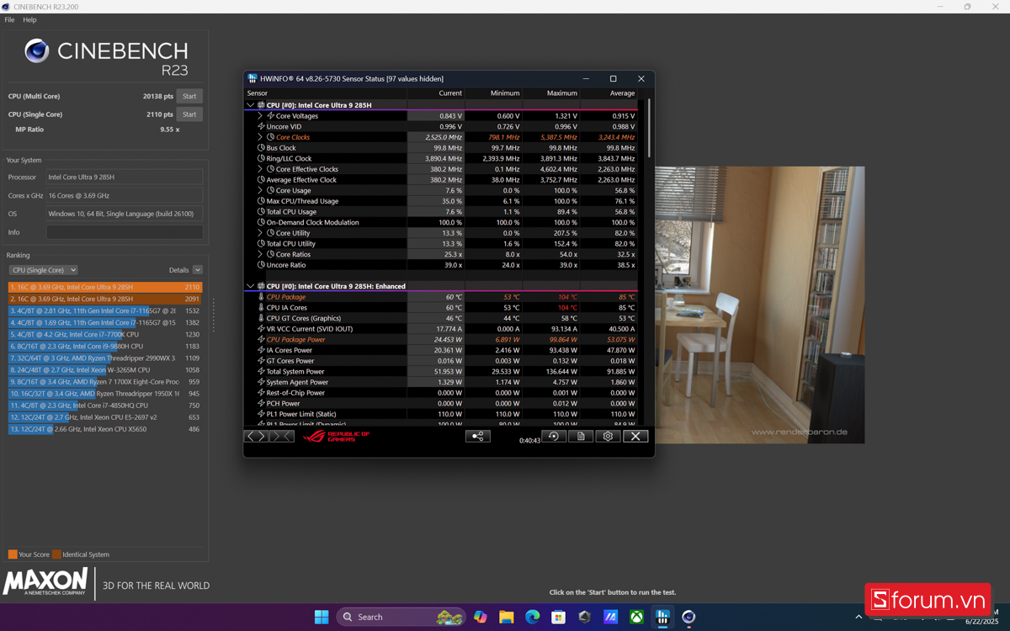1010x631 pixels.
Task: Open Windows Start menu
Action: point(322,617)
